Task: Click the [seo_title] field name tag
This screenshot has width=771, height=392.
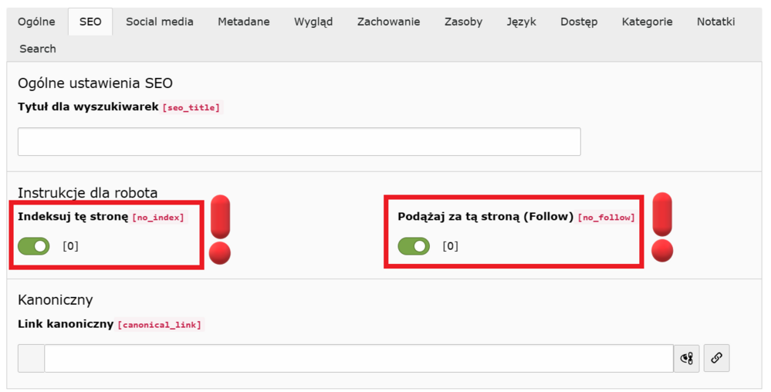Action: (x=191, y=108)
